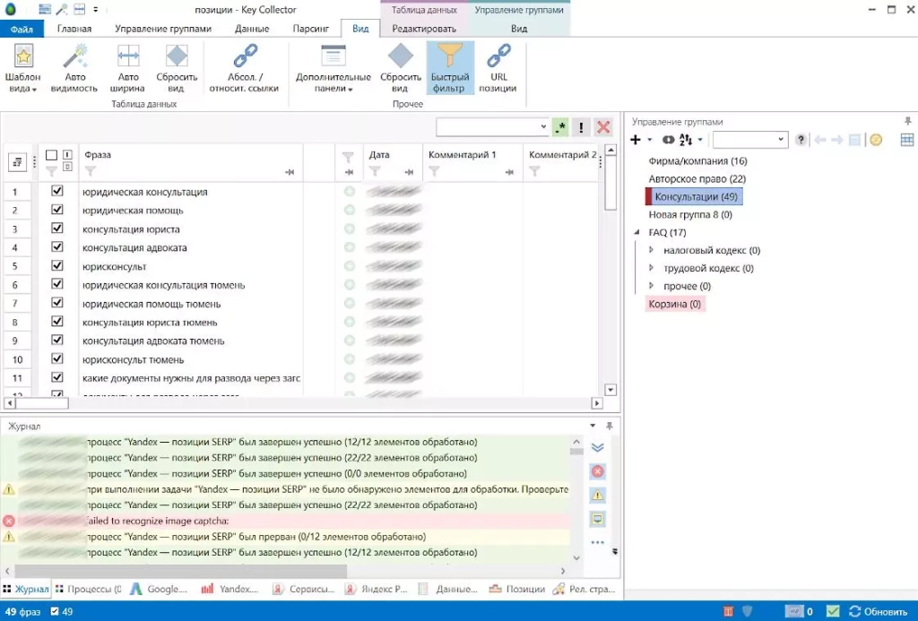918x621 pixels.
Task: Click the table top-left column chooser icon
Action: click(x=17, y=163)
